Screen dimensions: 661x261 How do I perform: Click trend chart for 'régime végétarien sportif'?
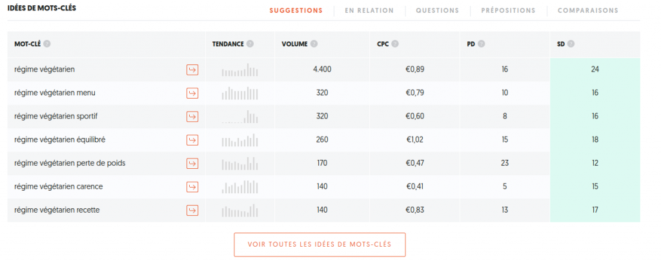239,117
